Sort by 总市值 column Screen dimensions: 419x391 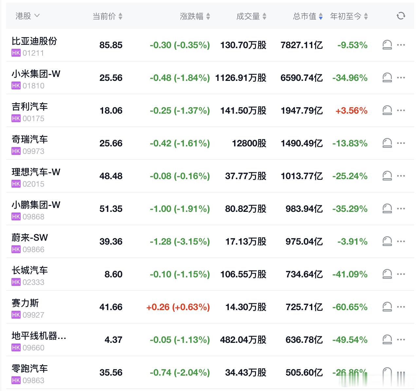pyautogui.click(x=308, y=16)
